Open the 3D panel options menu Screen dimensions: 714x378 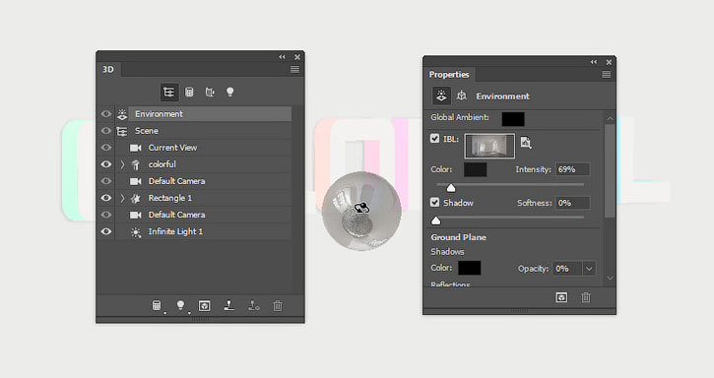[295, 69]
